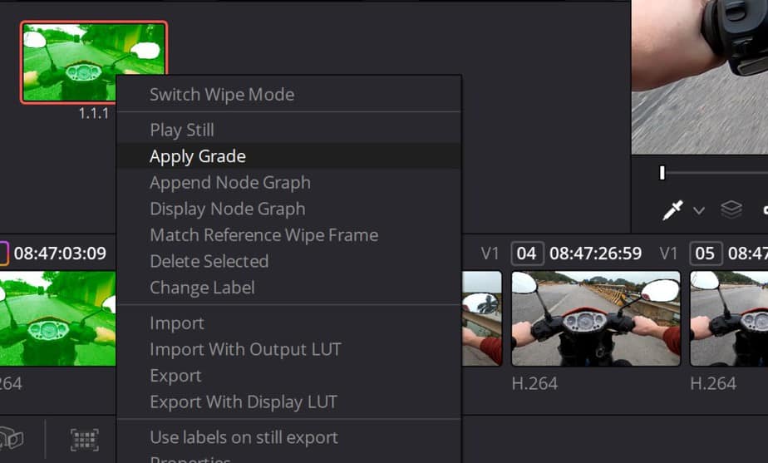Click Import in the context menu
This screenshot has width=768, height=463.
289,323
